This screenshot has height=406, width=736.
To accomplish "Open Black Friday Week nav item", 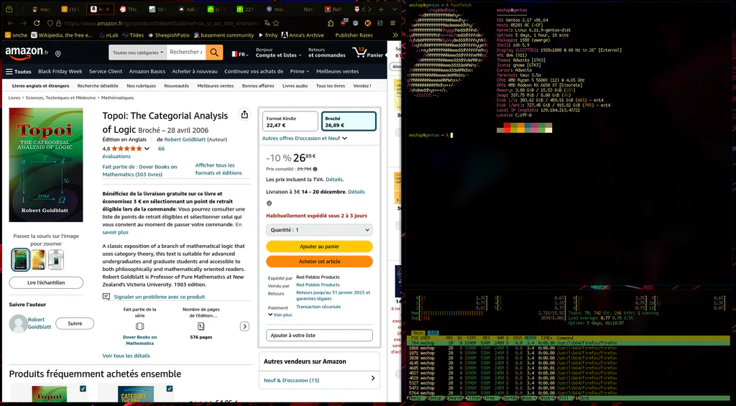I will pos(60,71).
